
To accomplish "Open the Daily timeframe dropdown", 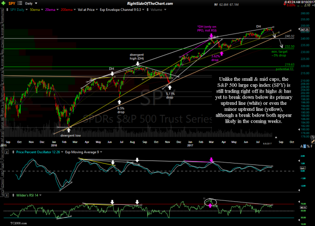I will coord(36,3).
